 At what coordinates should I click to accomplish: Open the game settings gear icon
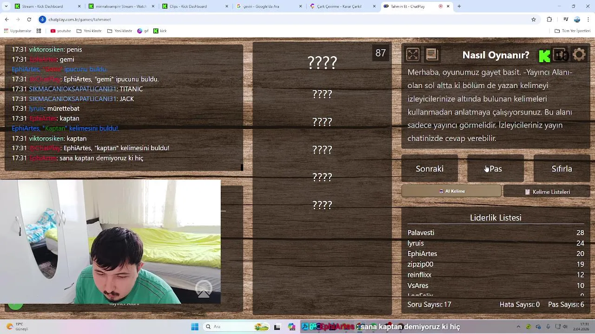(x=579, y=55)
